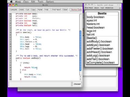Open the Class menu
This screenshot has width=130, height=97.
(26, 2)
